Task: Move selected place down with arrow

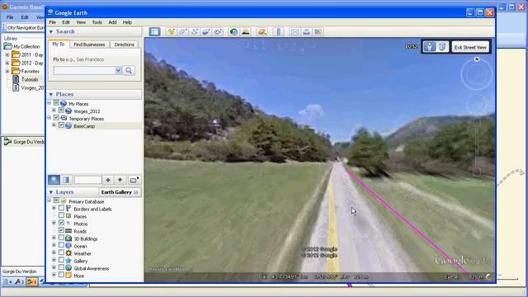Action: click(120, 180)
